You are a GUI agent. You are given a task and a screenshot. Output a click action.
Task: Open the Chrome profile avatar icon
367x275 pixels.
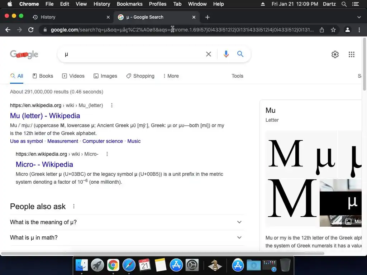(348, 30)
